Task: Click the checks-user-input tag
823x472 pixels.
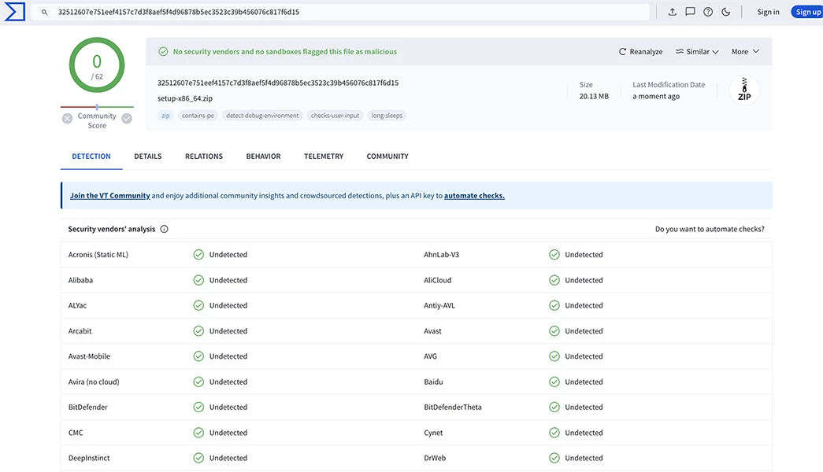Action: click(x=335, y=116)
